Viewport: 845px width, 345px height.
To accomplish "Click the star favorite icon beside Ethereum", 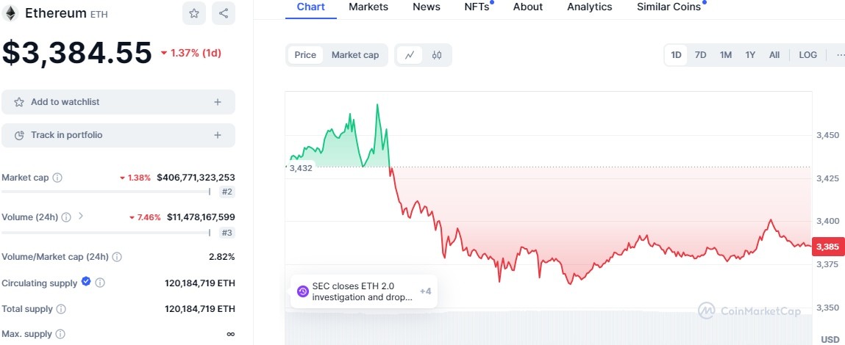I will 193,13.
